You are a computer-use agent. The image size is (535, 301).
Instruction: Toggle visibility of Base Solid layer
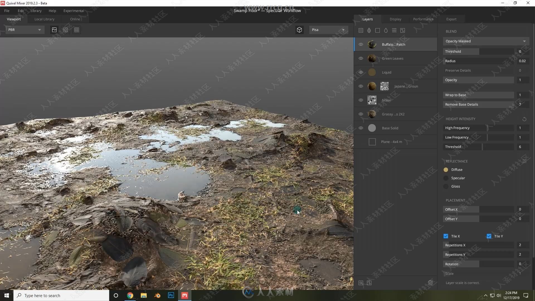(361, 128)
